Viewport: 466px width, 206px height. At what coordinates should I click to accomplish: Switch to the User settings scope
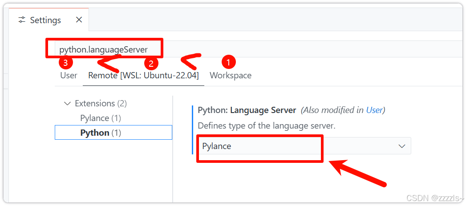tap(69, 76)
